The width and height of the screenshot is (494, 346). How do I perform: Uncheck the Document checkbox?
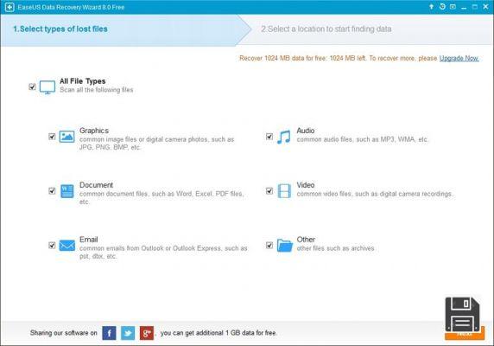52,191
